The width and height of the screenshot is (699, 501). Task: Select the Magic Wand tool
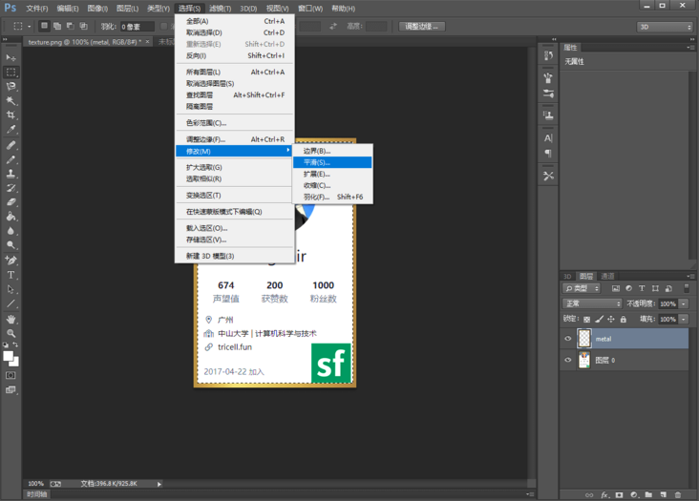11,100
